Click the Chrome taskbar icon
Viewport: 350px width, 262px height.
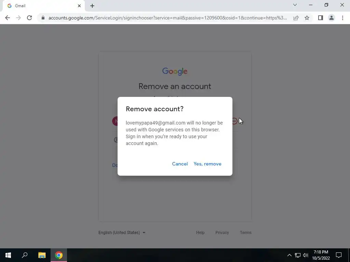[59, 255]
